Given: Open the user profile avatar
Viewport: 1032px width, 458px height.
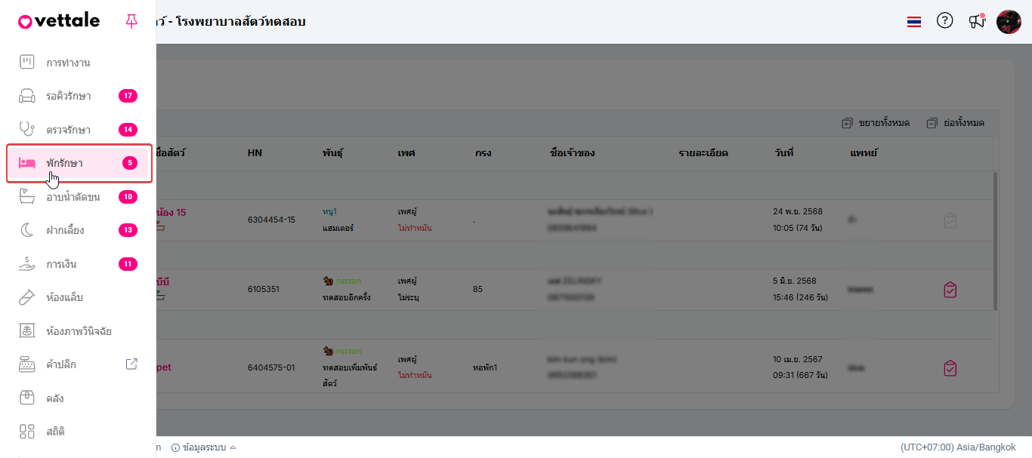Looking at the screenshot, I should click(x=1009, y=22).
